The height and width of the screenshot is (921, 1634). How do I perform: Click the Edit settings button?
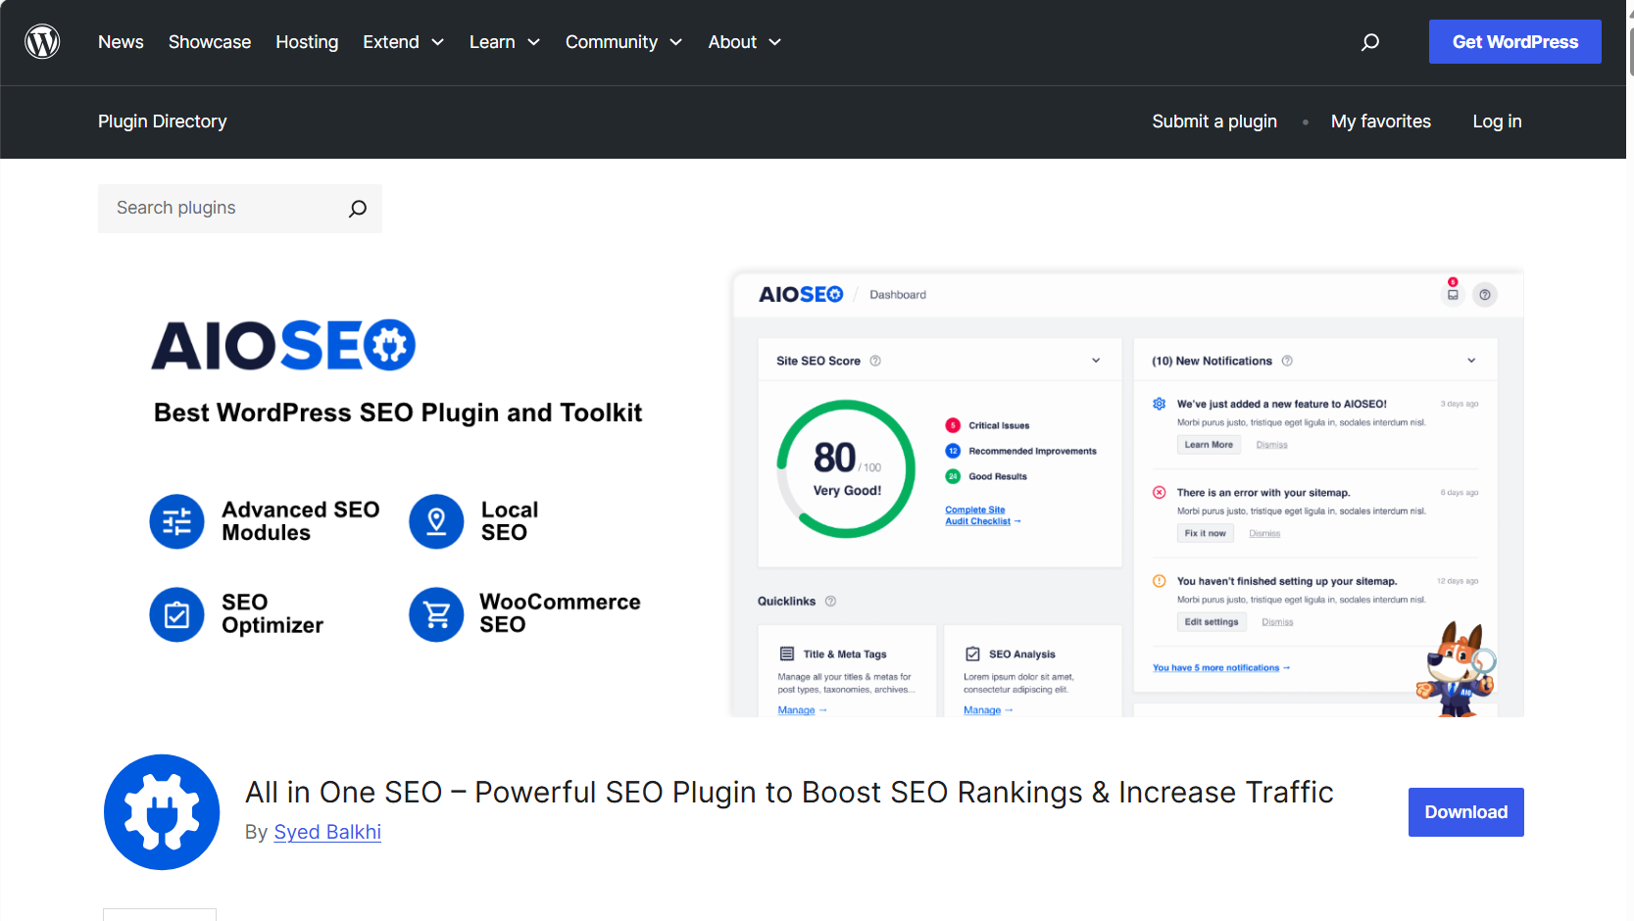[1212, 622]
